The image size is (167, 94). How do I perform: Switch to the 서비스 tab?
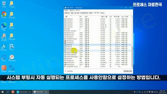[x=102, y=13]
